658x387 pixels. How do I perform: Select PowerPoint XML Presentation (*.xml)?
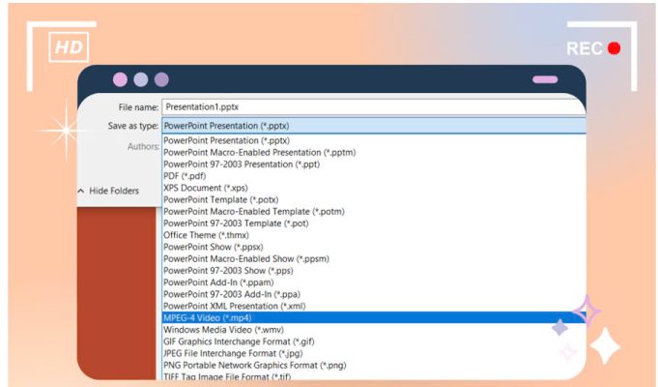pos(374,306)
